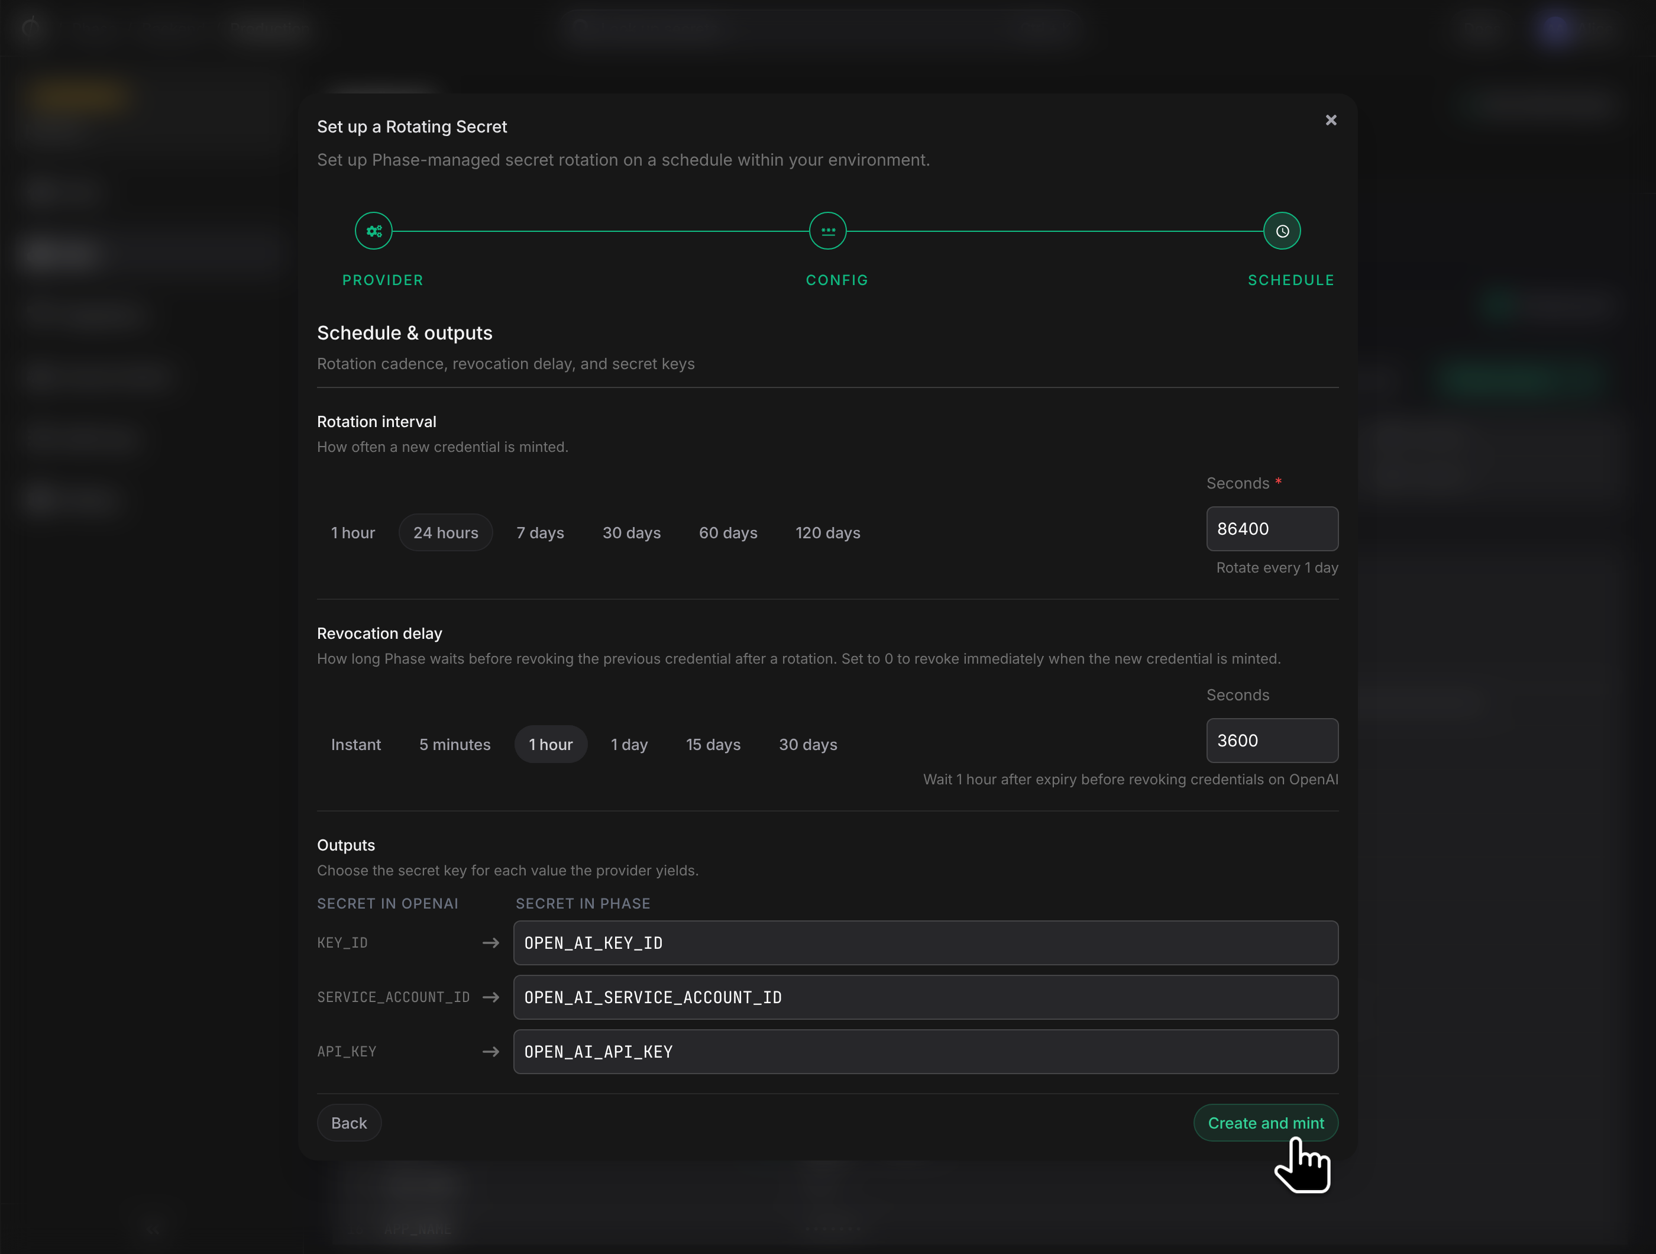Click the 'Rotate every 1 day' hint text
Viewport: 1656px width, 1254px height.
tap(1276, 567)
